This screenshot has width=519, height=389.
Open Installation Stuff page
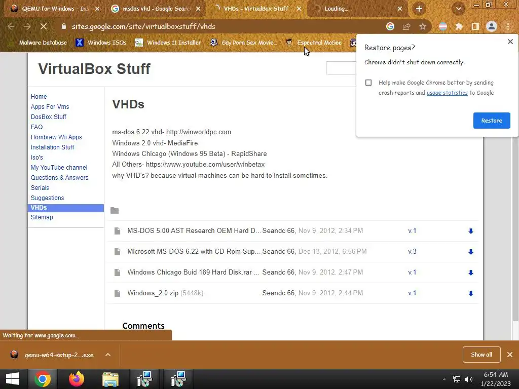click(52, 147)
